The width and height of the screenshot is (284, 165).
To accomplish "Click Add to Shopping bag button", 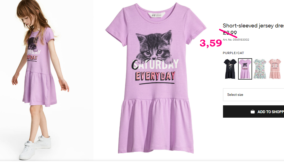I will pyautogui.click(x=254, y=111).
